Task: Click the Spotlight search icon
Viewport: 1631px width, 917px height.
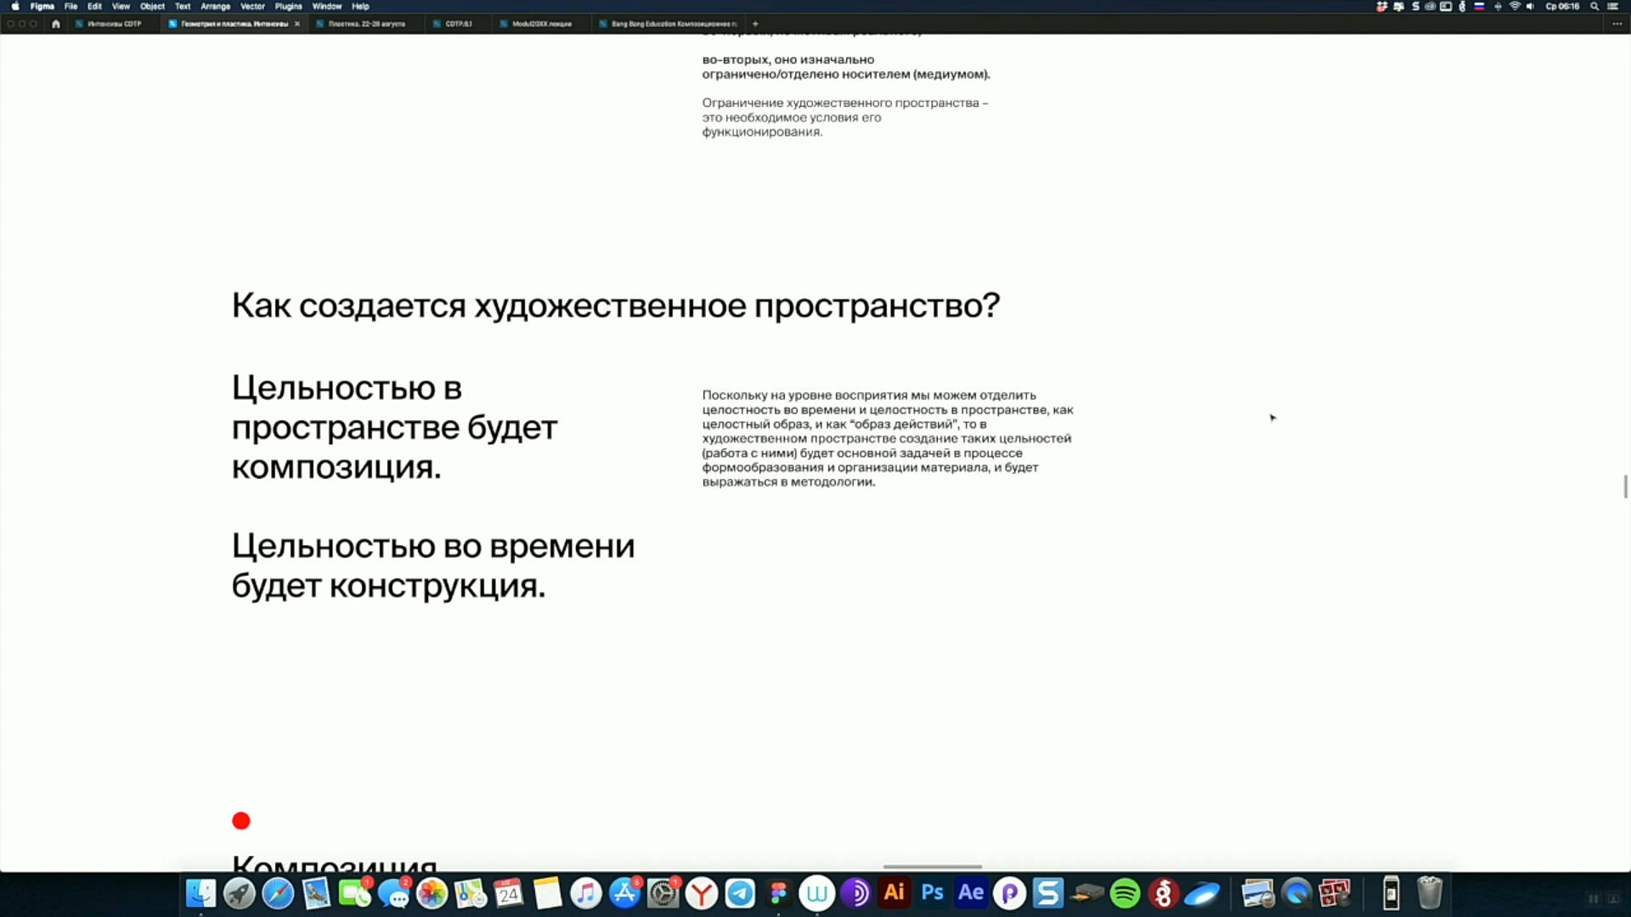Action: point(1594,6)
